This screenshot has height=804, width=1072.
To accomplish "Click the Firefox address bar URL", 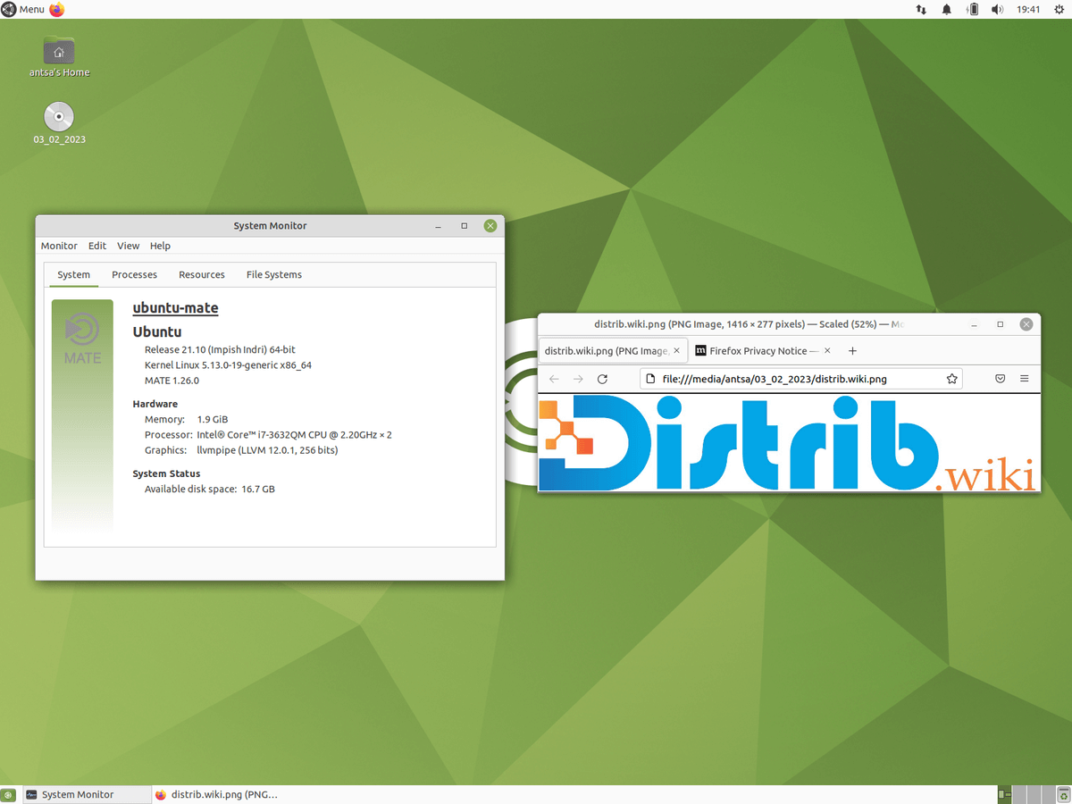I will pos(775,379).
